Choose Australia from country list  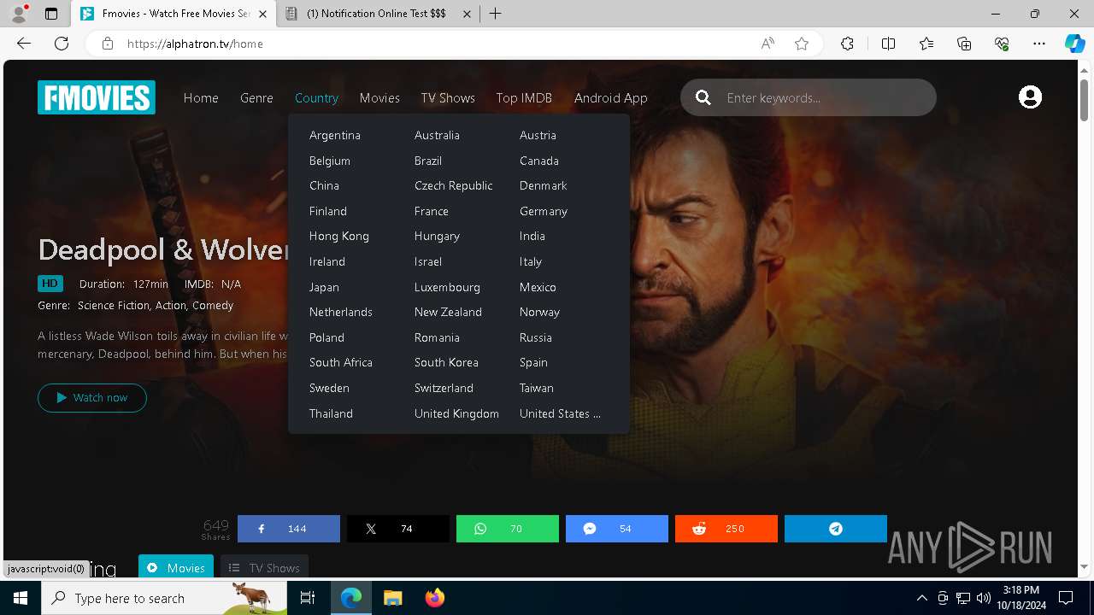tap(437, 135)
